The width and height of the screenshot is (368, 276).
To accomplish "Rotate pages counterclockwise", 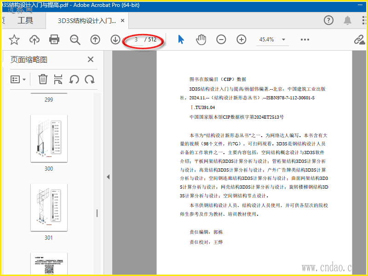I will tap(74, 79).
